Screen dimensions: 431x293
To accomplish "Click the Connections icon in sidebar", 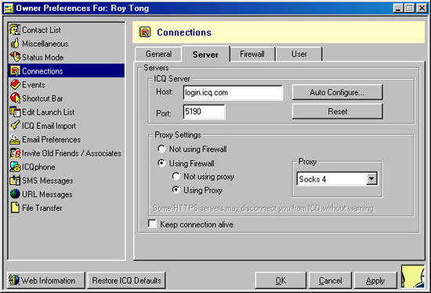I will [15, 71].
